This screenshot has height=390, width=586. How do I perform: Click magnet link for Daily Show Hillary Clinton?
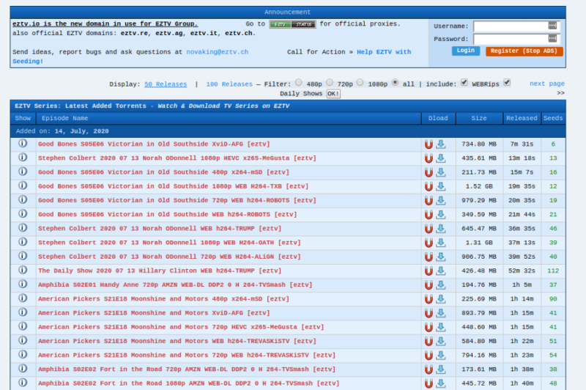[x=429, y=271]
